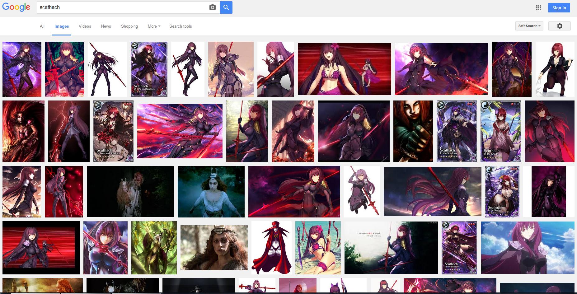Viewport: 577px width, 294px height.
Task: Open the News tab
Action: 106,26
